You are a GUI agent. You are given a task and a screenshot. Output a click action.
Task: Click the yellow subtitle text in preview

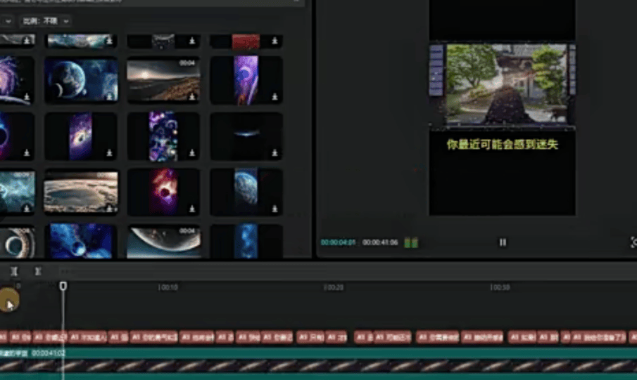coord(502,144)
